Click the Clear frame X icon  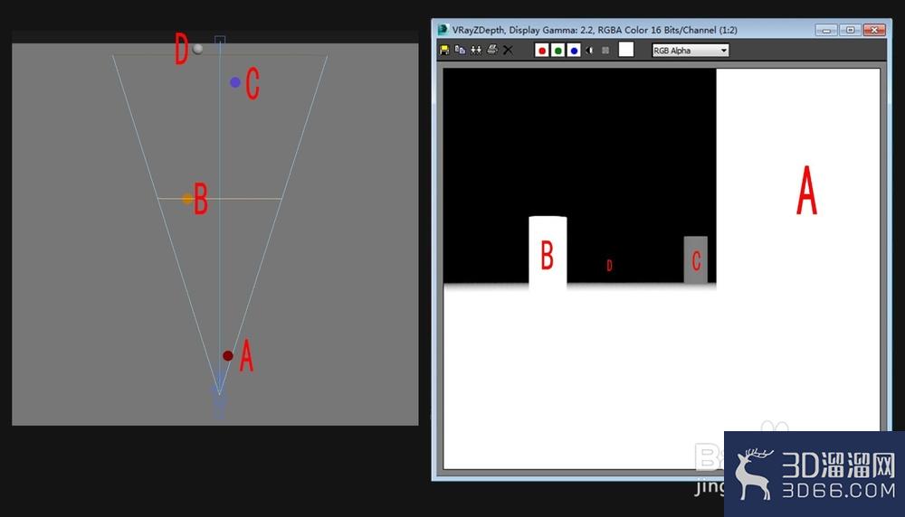coord(508,50)
